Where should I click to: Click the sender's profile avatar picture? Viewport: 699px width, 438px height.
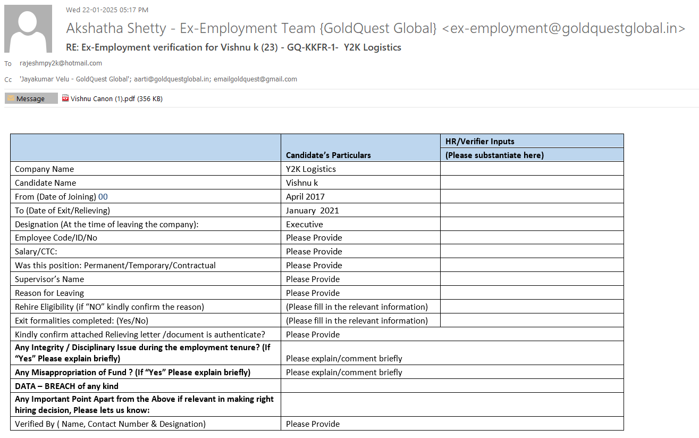(28, 29)
